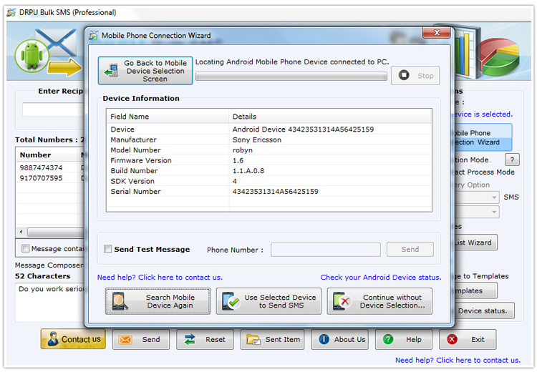Click the Android robot logo in main window

(32, 55)
